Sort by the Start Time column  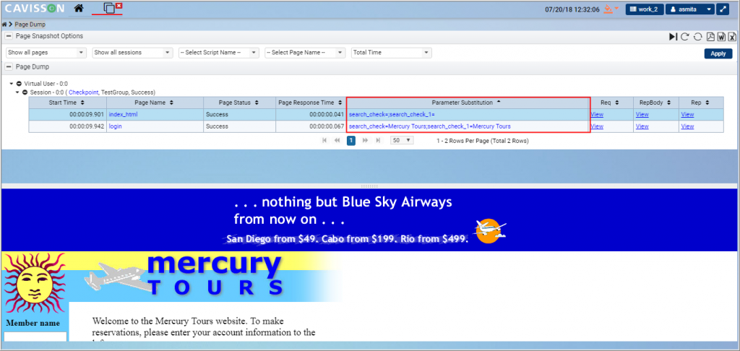click(x=67, y=103)
